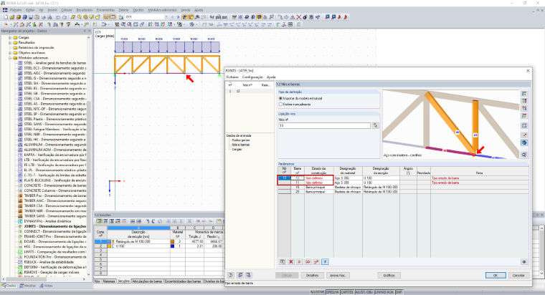Select 'Importar do modelo estrutural' radio option

pyautogui.click(x=280, y=99)
